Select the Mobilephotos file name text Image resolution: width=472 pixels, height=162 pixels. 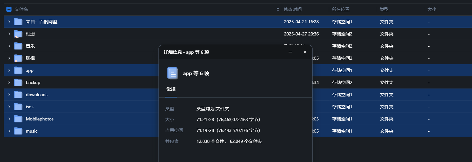(40, 119)
